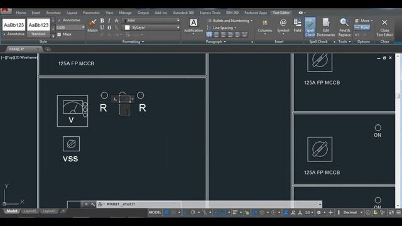Click the polar tracking icon in status bar
402x226 pixels.
point(193,212)
